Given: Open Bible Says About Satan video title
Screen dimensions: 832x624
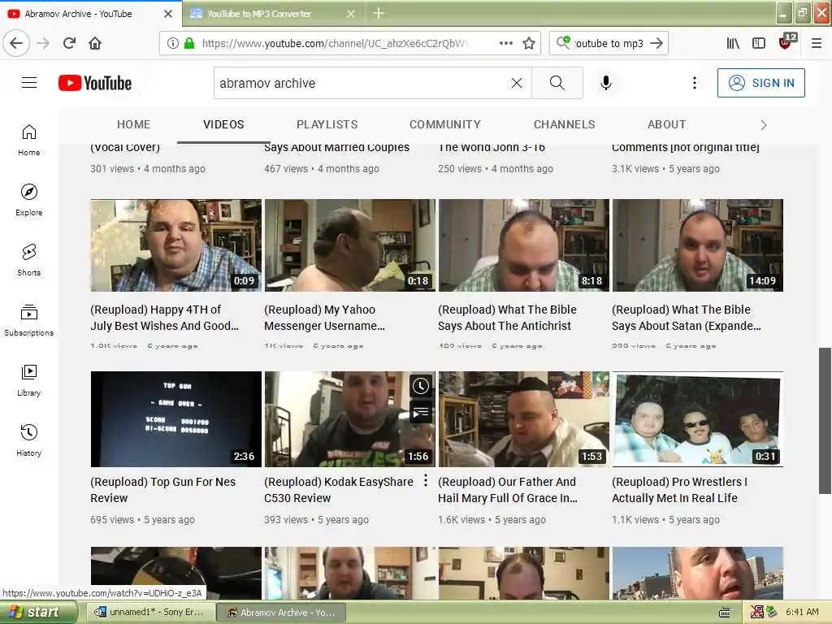Looking at the screenshot, I should pyautogui.click(x=686, y=318).
